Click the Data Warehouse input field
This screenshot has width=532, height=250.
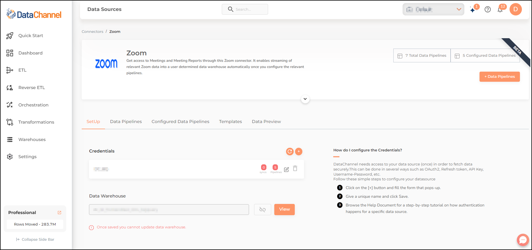pyautogui.click(x=169, y=210)
